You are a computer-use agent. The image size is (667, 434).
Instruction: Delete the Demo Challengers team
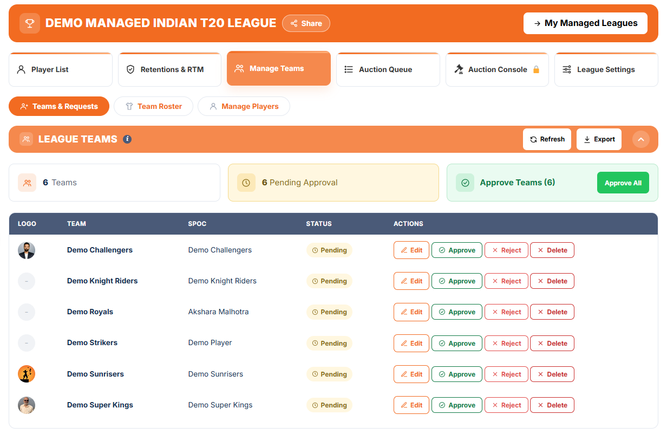[552, 250]
